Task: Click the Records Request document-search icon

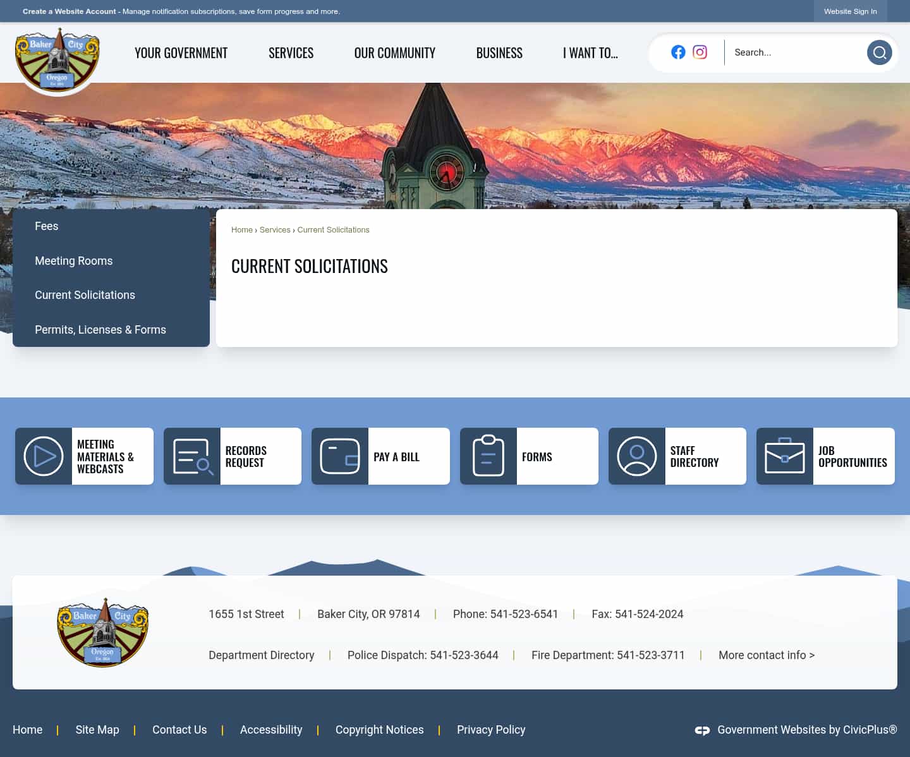Action: point(192,456)
